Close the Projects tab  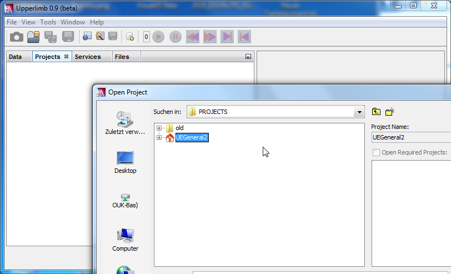(x=66, y=57)
